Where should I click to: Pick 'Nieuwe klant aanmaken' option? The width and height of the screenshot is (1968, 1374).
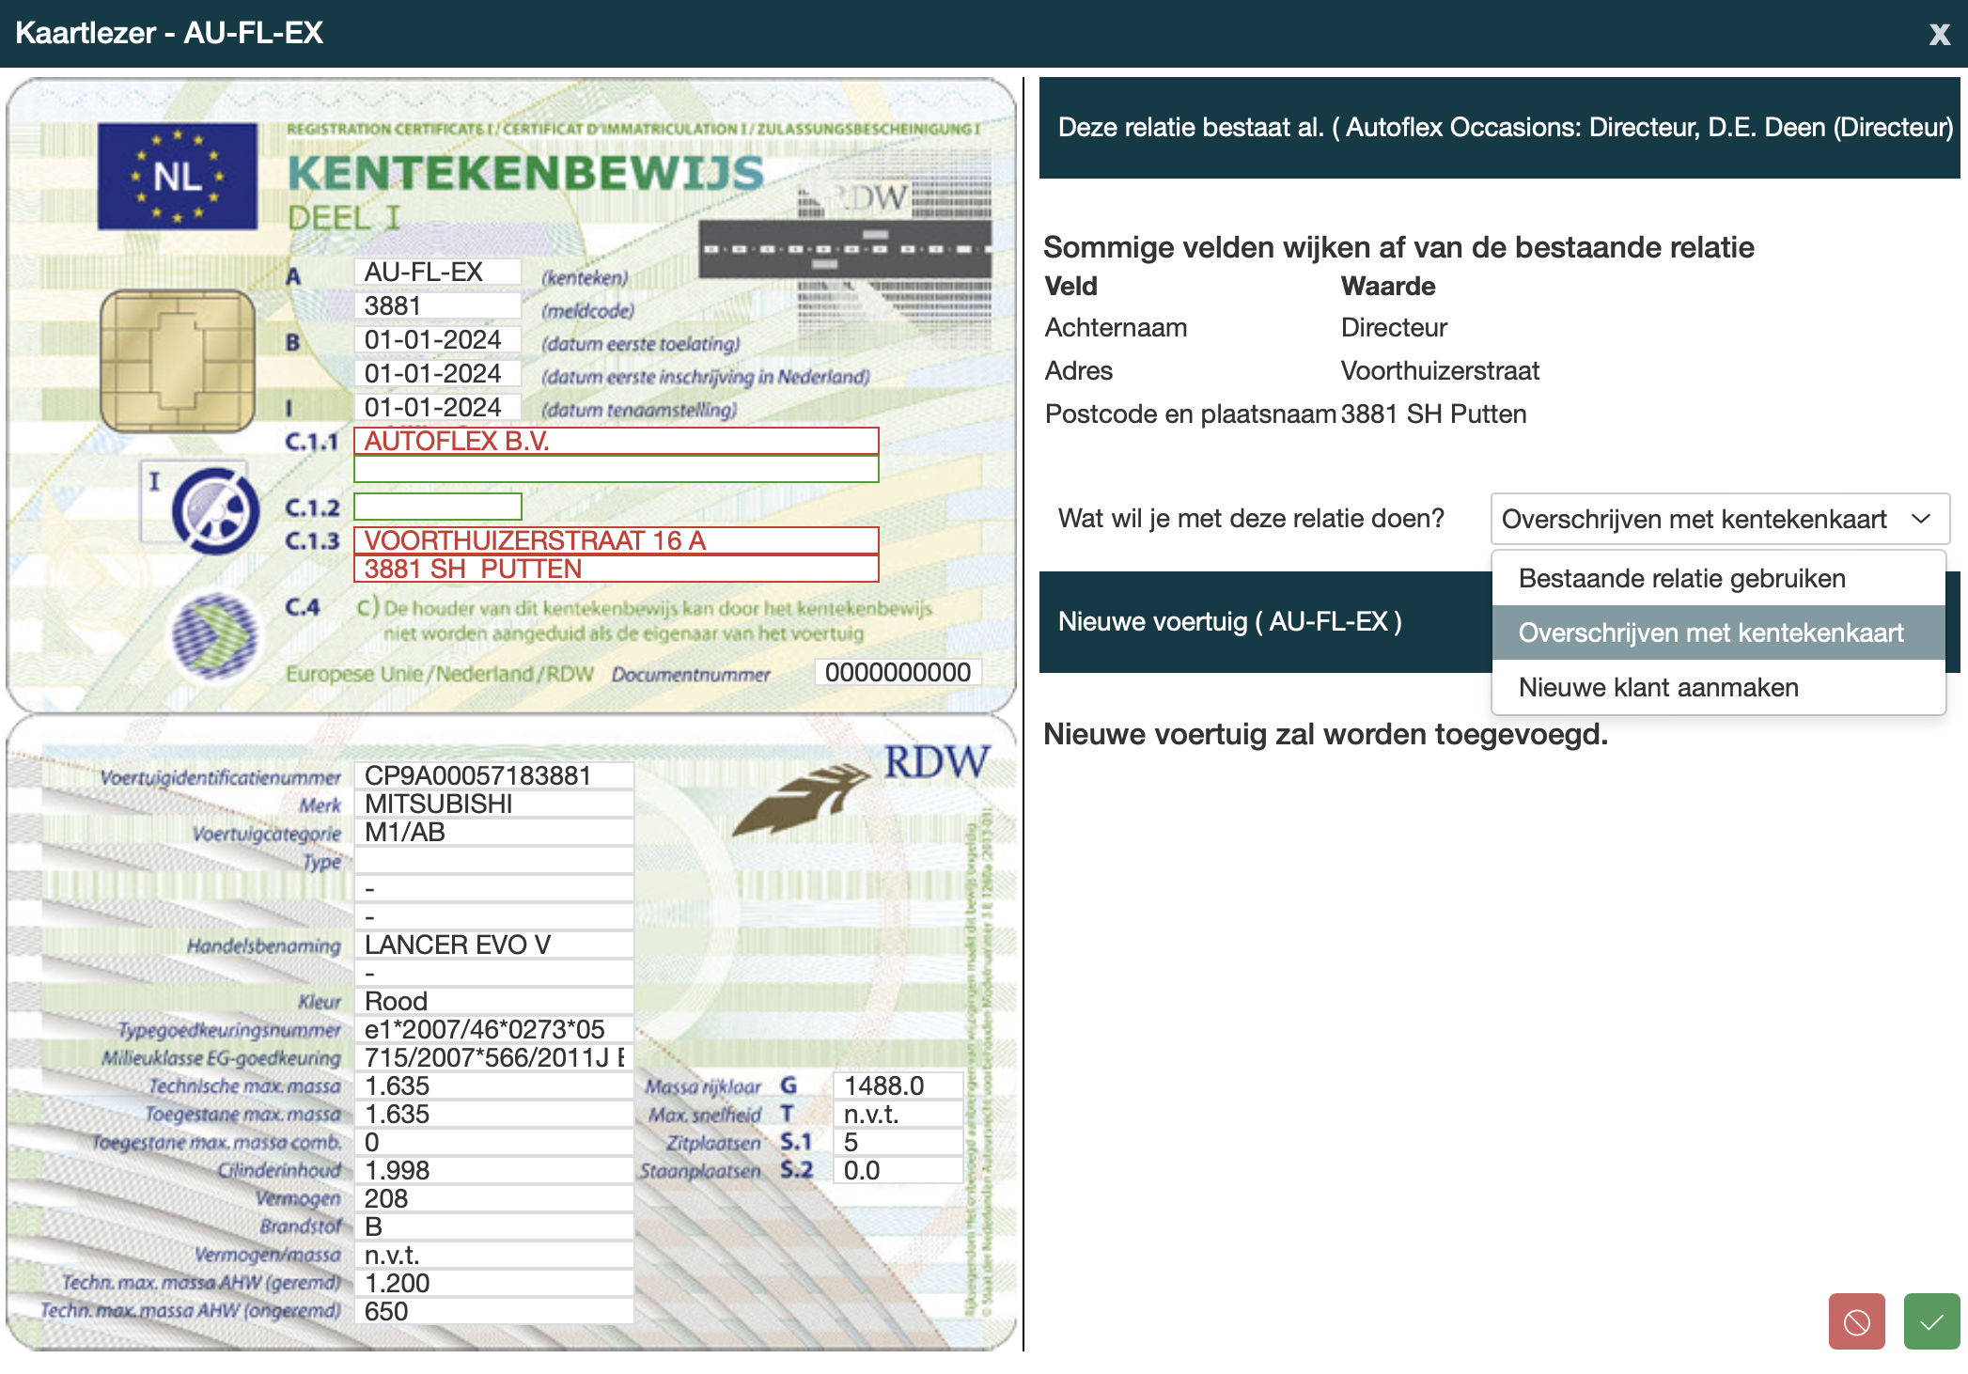click(1658, 687)
